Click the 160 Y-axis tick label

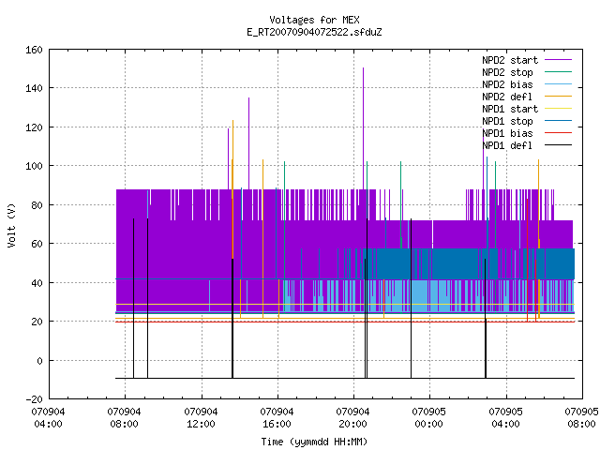[x=34, y=50]
